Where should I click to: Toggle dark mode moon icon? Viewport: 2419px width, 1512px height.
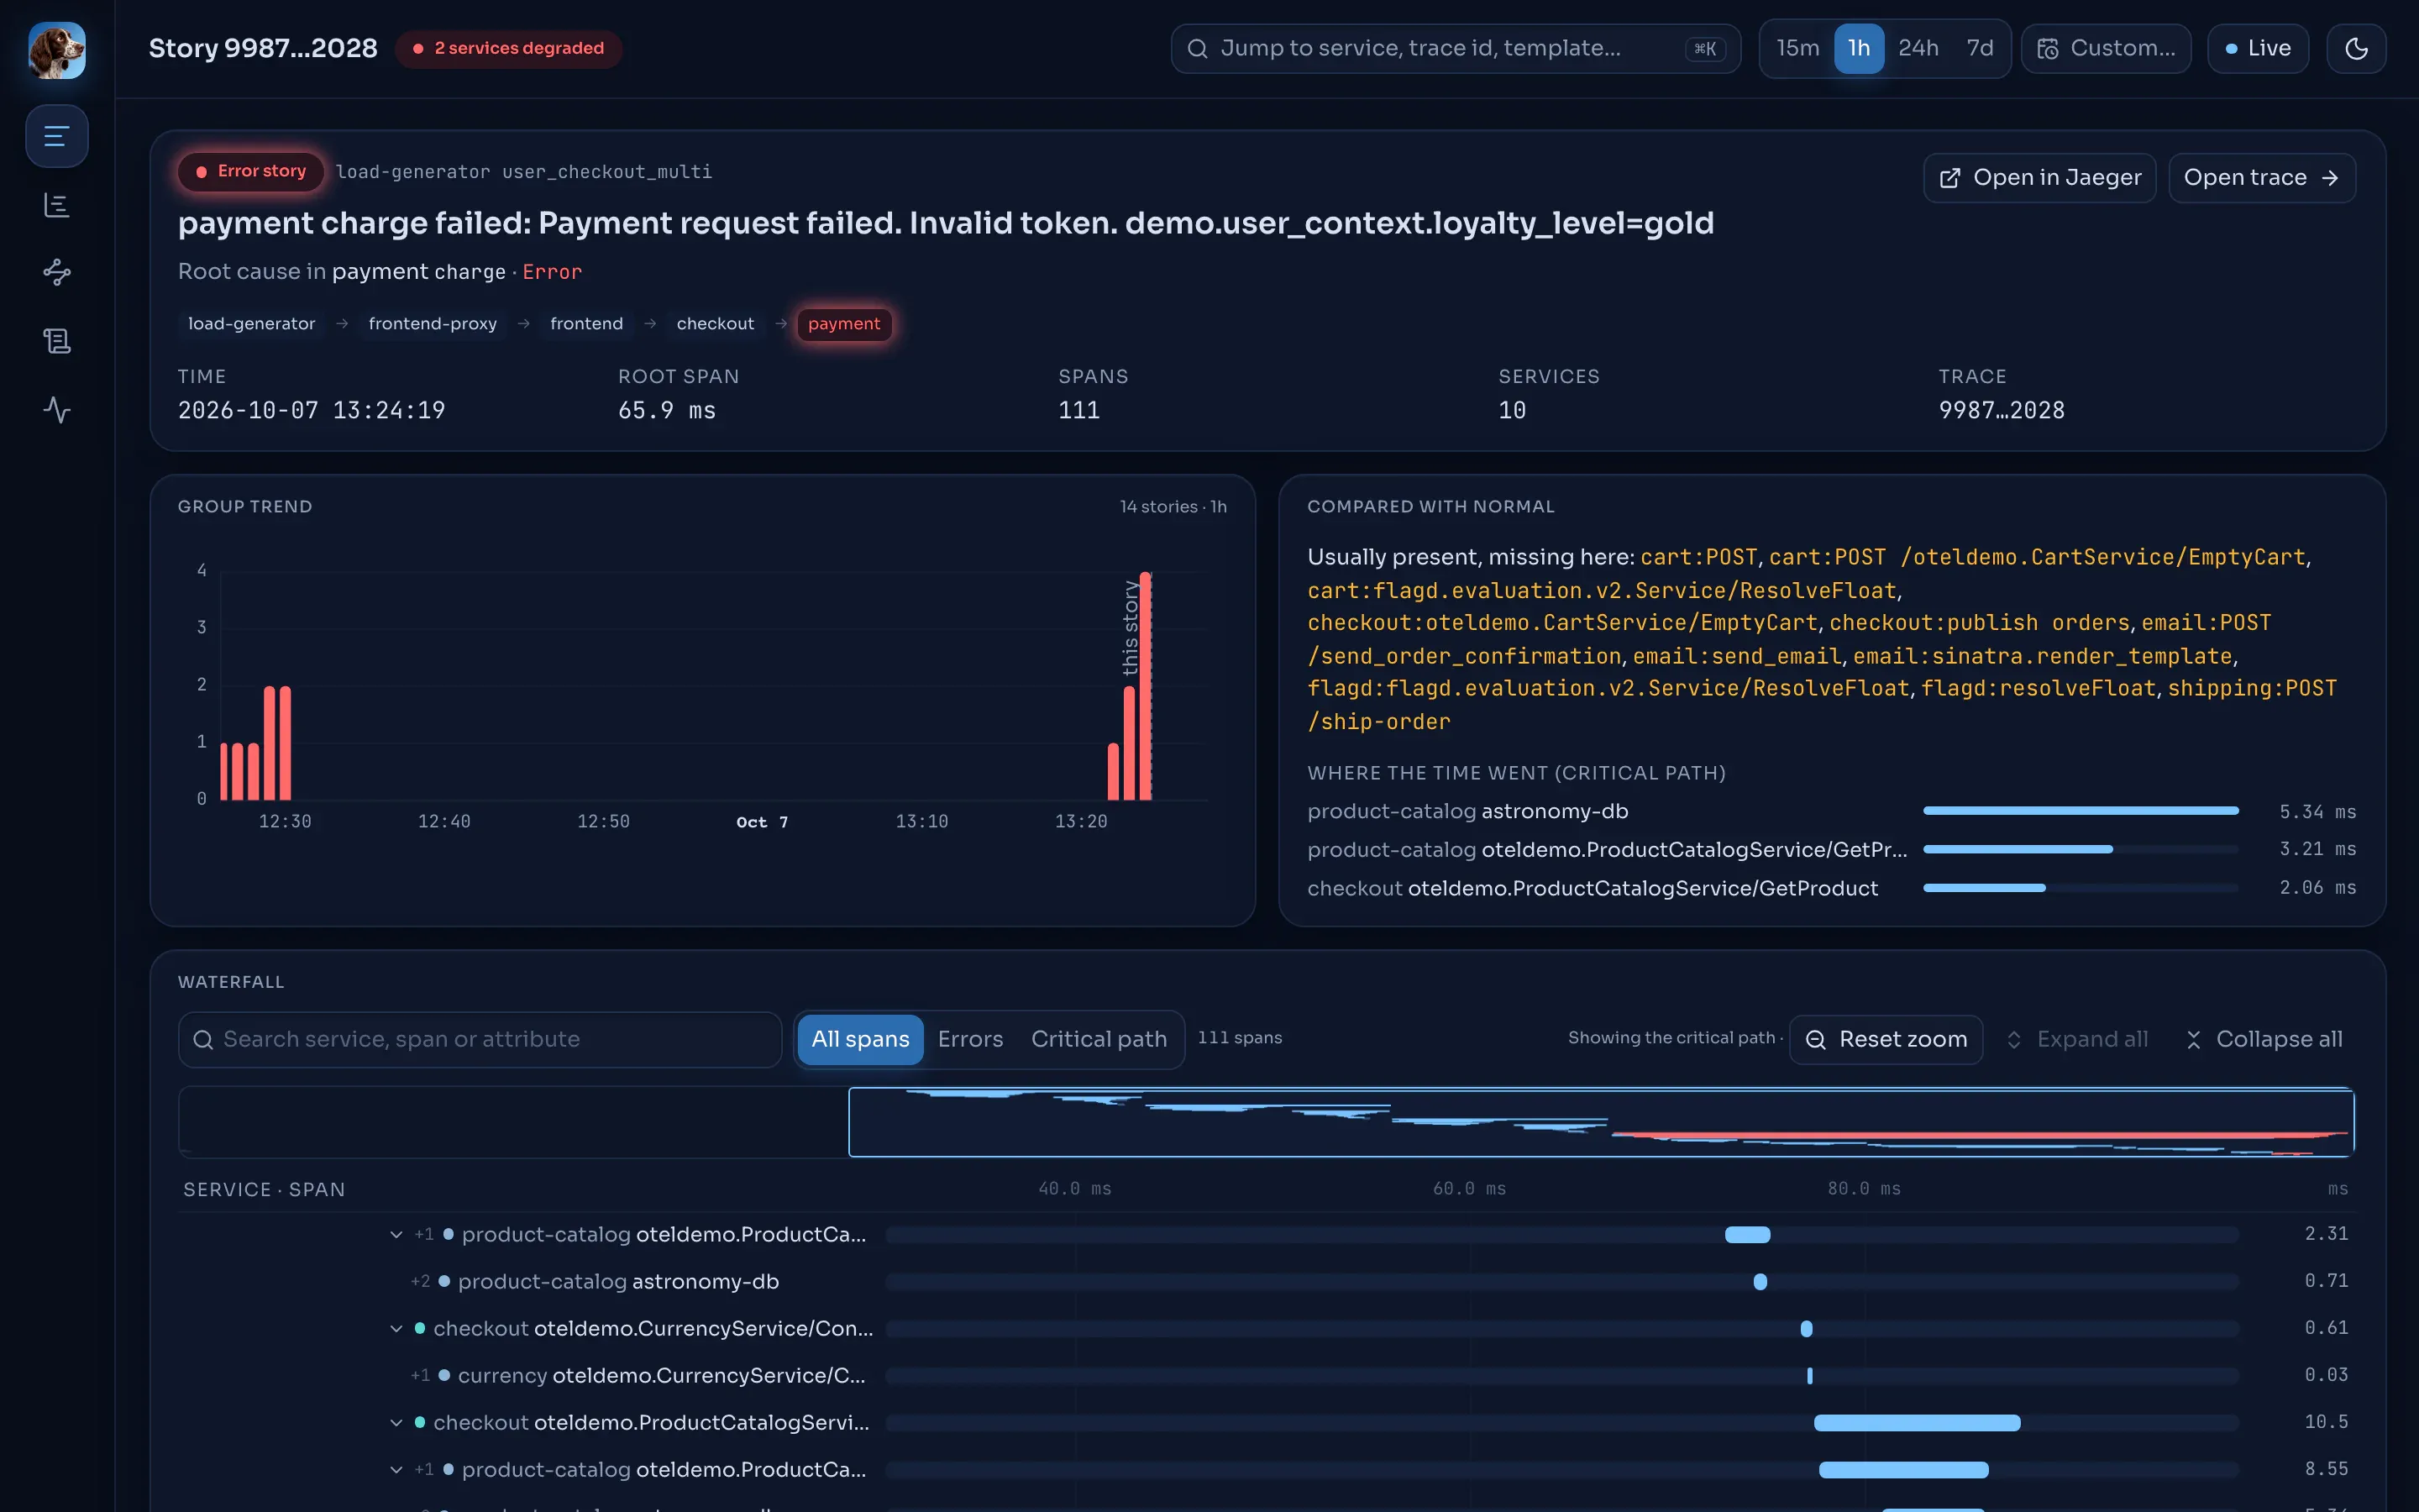(x=2356, y=48)
